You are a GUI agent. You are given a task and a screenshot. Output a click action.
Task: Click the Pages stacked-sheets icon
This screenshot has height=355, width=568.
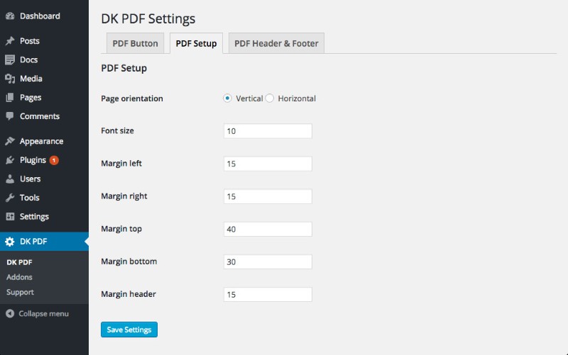coord(10,97)
